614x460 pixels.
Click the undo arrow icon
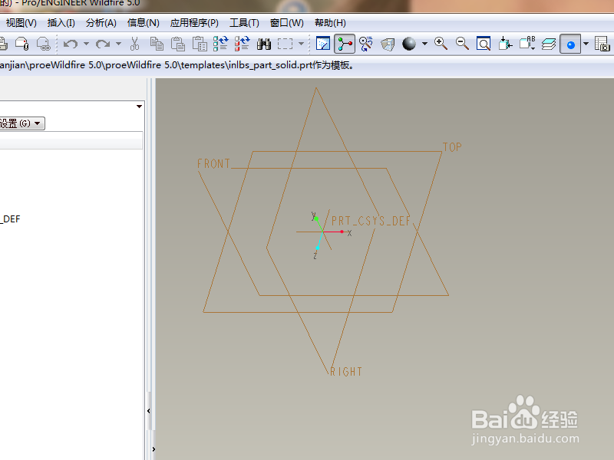71,44
